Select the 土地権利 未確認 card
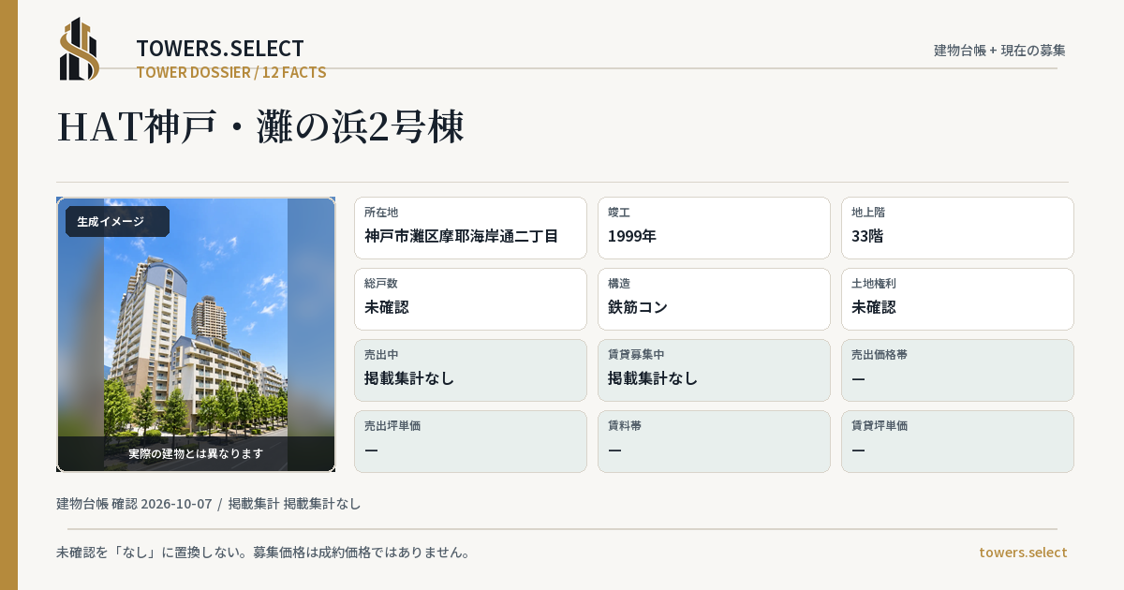The image size is (1124, 590). pos(957,299)
